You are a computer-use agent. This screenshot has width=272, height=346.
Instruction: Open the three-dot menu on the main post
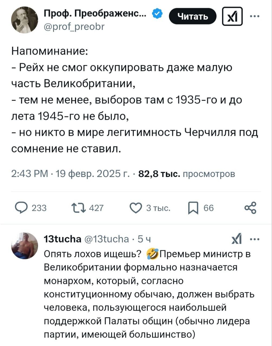coord(255,16)
